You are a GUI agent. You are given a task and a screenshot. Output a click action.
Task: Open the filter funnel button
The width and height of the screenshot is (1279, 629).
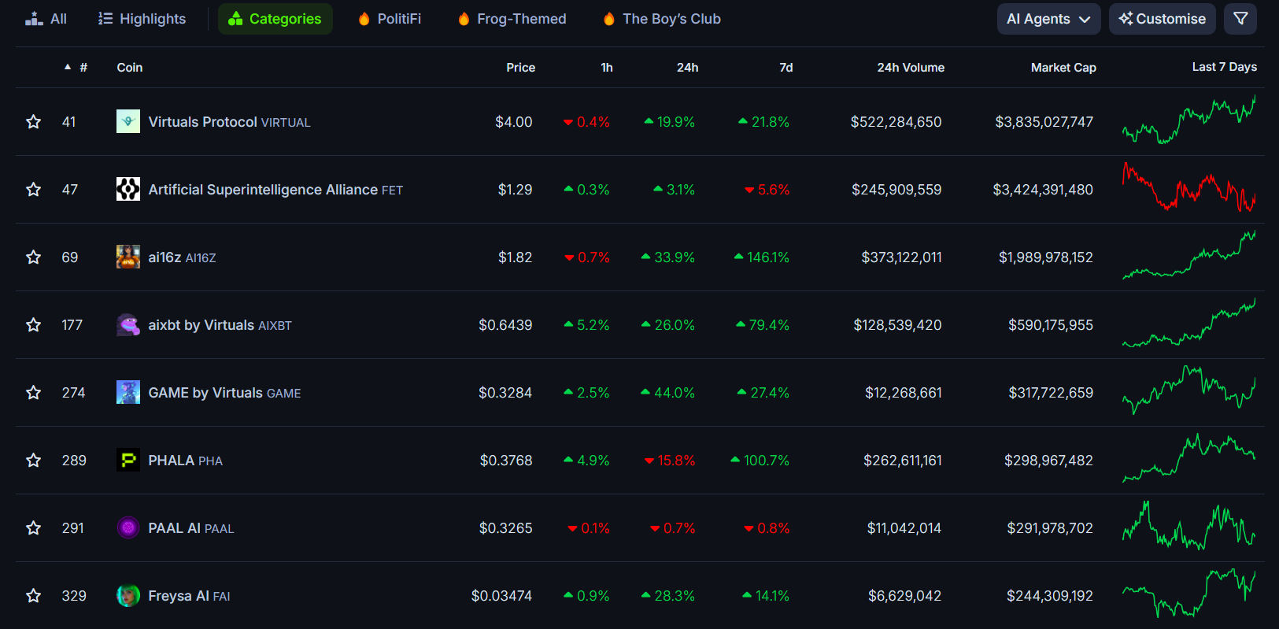pos(1240,19)
